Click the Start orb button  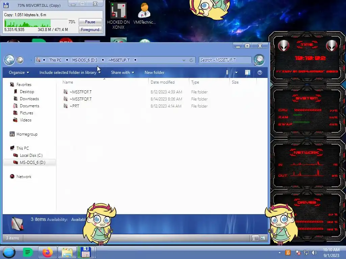9,252
